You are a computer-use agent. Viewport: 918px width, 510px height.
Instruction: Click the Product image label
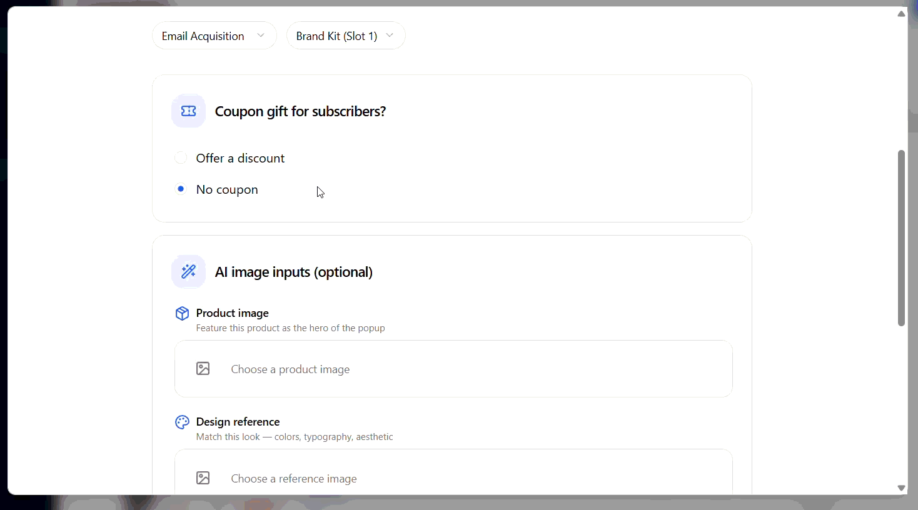pyautogui.click(x=232, y=313)
